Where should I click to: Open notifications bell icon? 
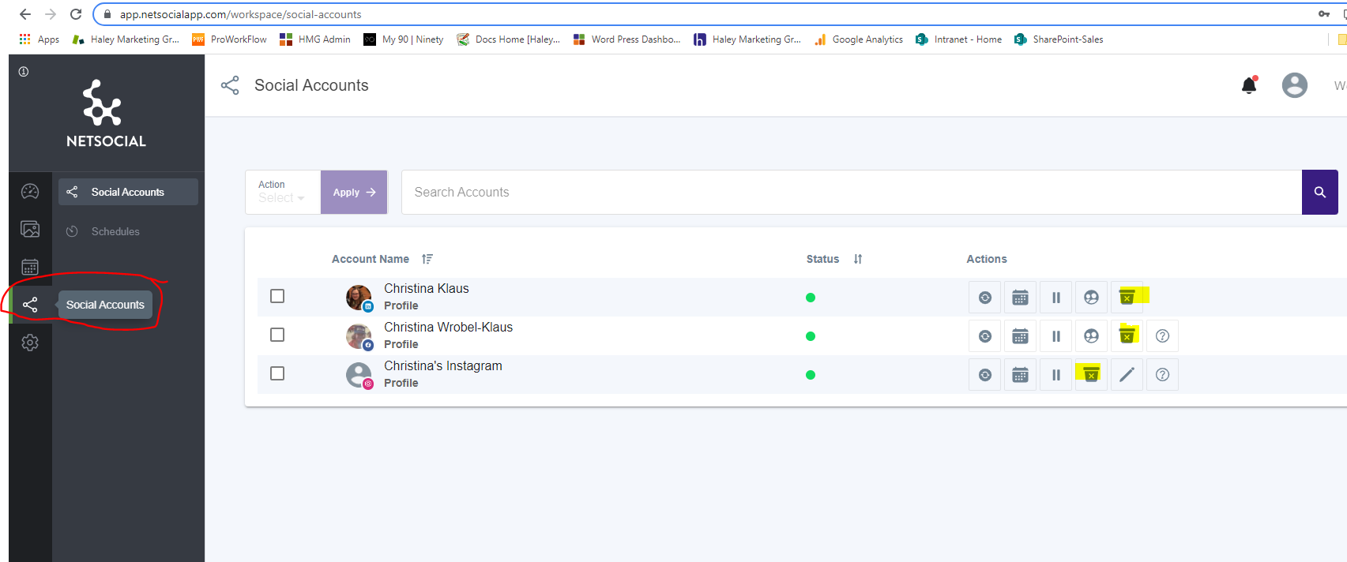coord(1249,85)
